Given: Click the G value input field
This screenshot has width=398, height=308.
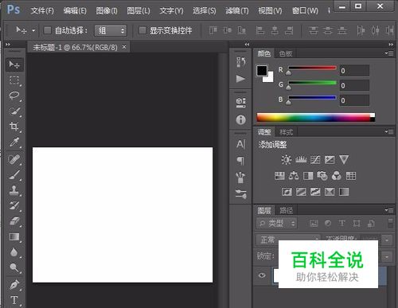Looking at the screenshot, I should coord(354,85).
